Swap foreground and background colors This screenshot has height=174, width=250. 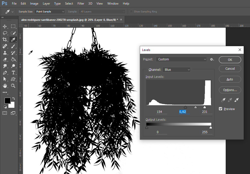tap(14, 98)
